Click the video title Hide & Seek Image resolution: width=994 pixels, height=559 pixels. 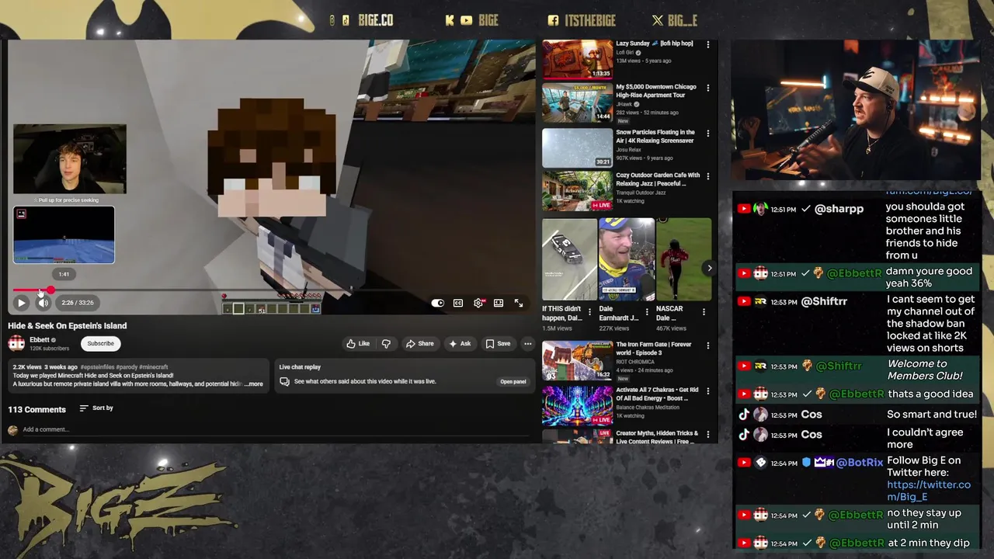[68, 325]
